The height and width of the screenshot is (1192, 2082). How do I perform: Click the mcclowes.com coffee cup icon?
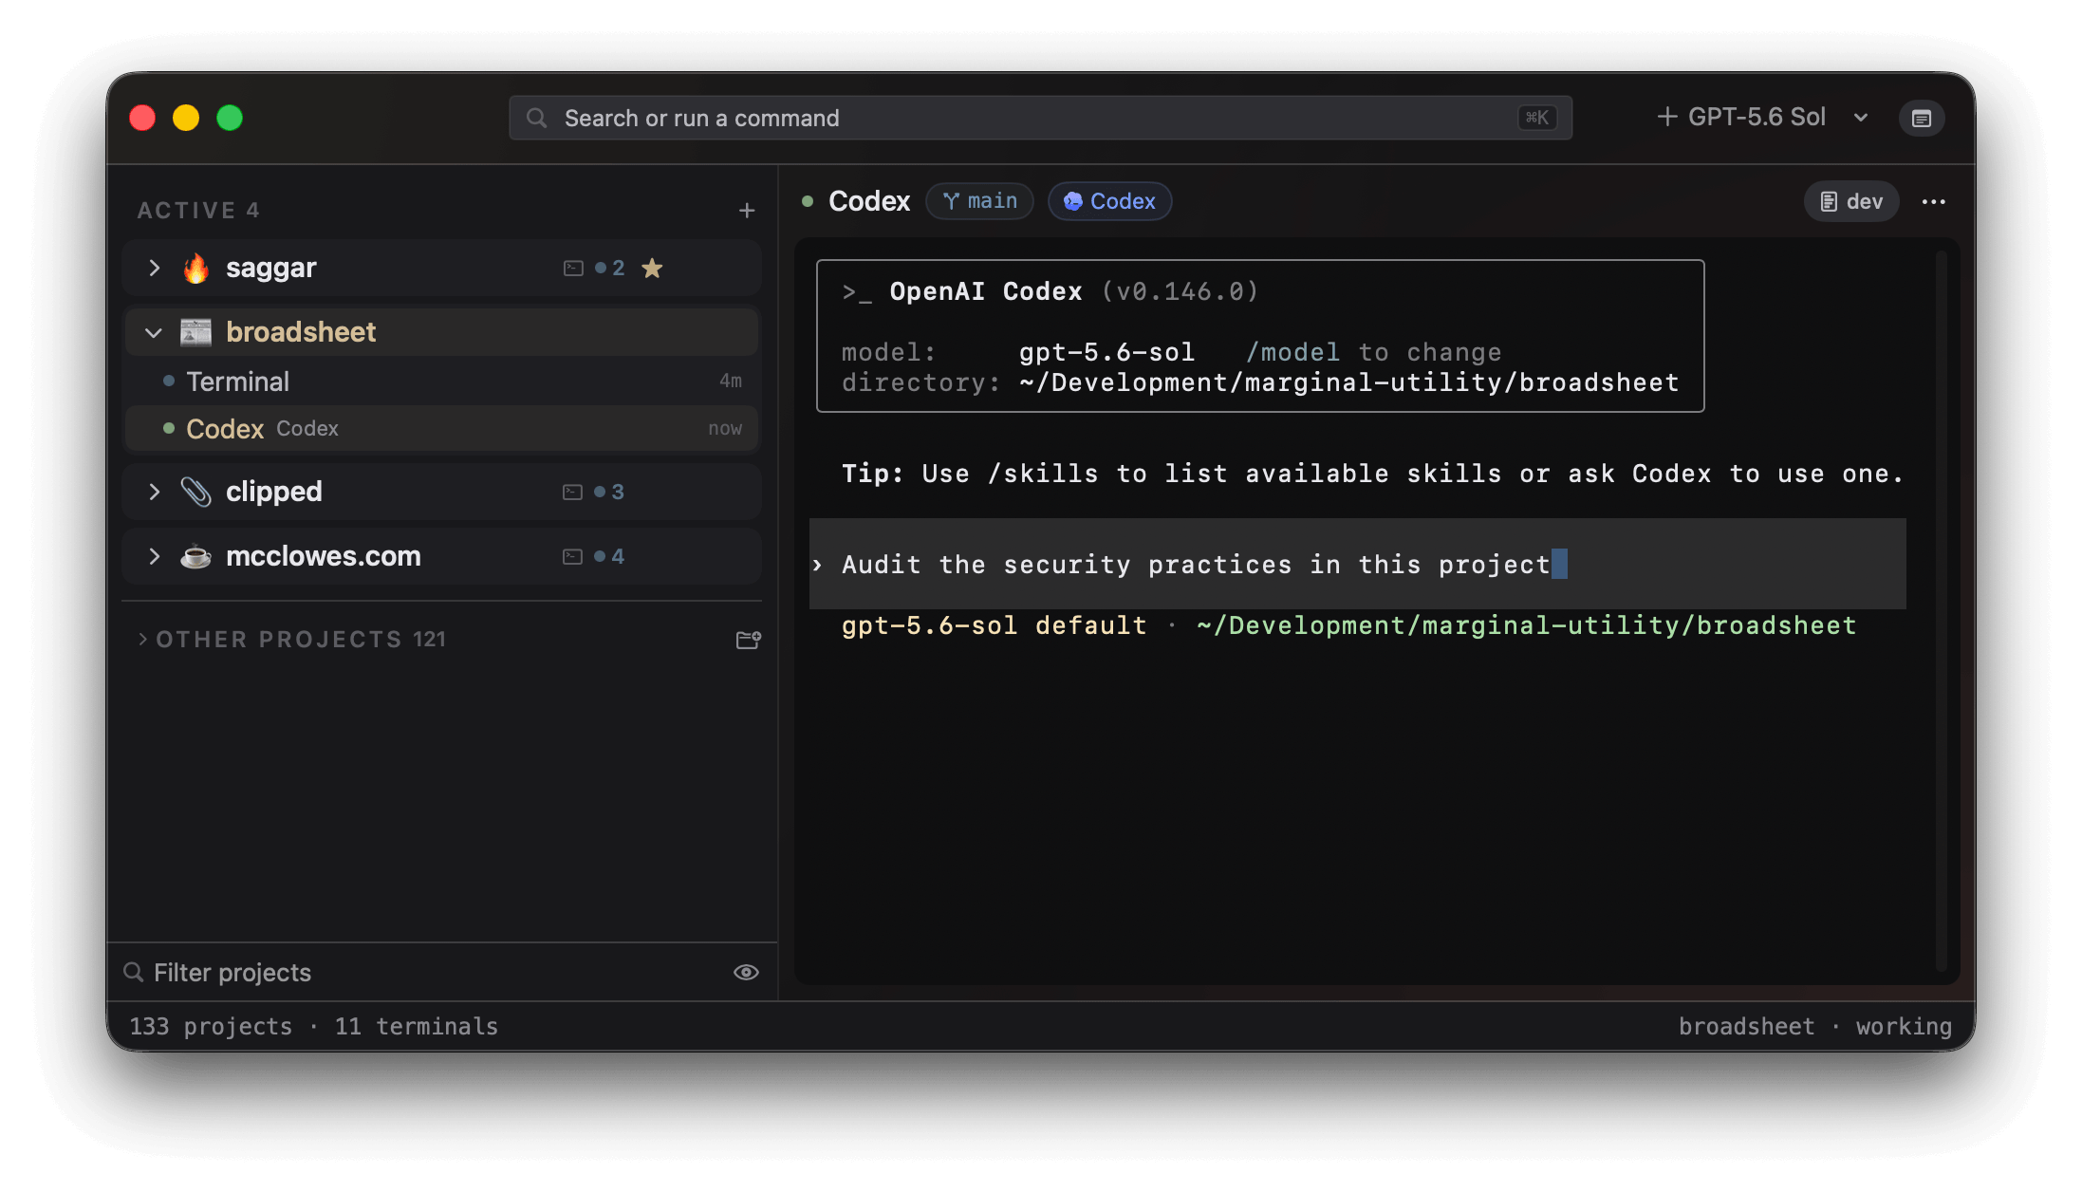point(195,556)
